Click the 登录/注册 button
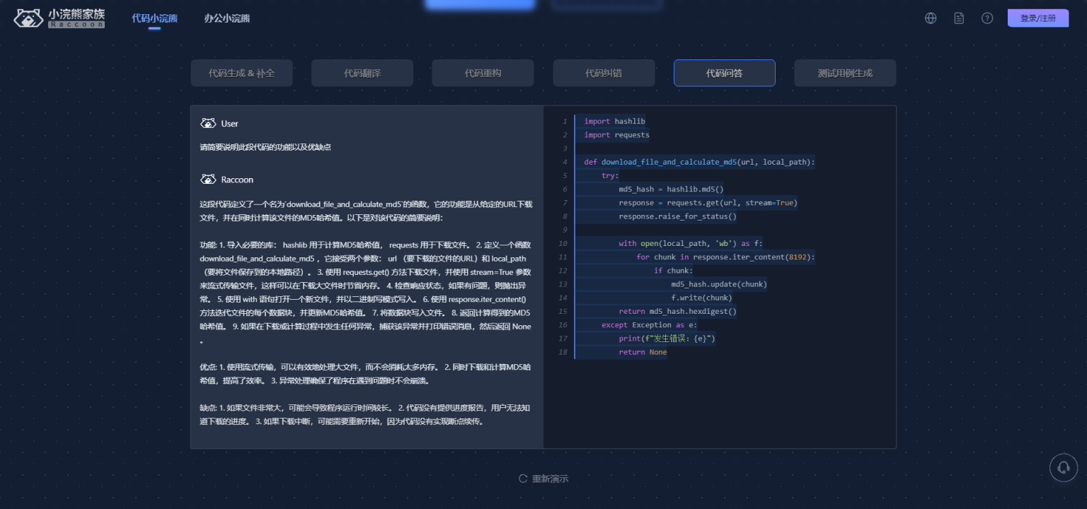This screenshot has width=1087, height=509. (x=1037, y=18)
